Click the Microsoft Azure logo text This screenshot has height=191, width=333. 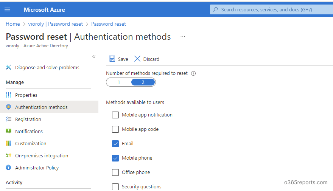(44, 10)
